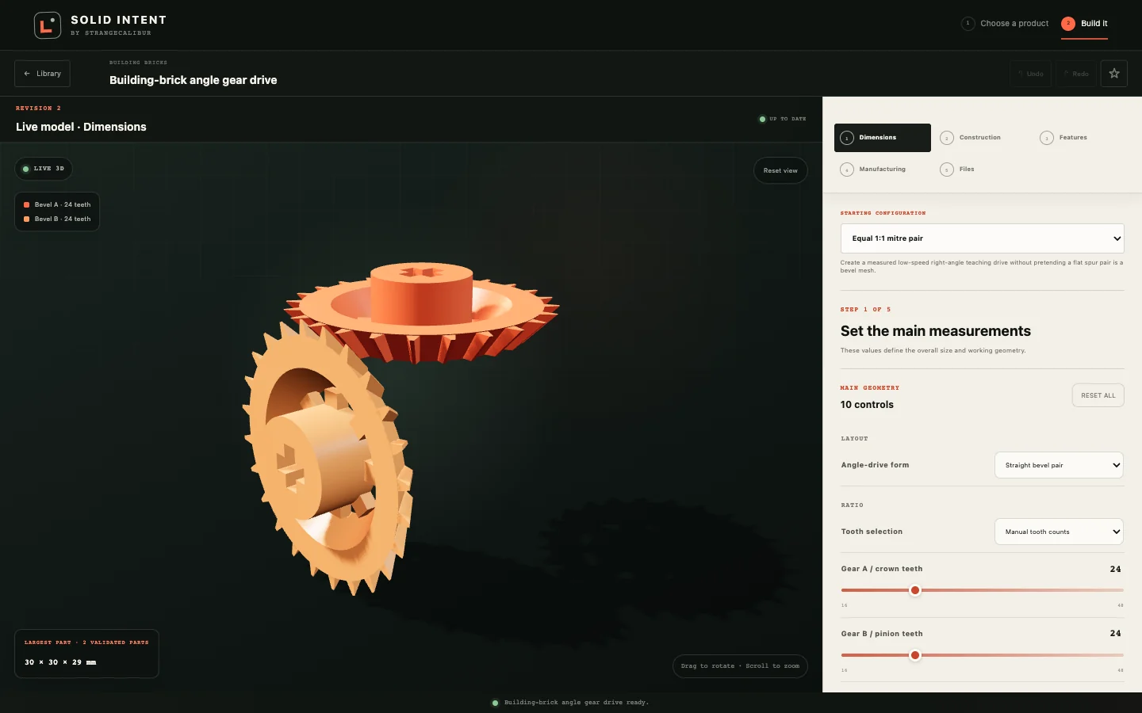Click the 'Building-brick angle gear drive ready.' status
Screen dimensions: 1142x713
click(570, 703)
